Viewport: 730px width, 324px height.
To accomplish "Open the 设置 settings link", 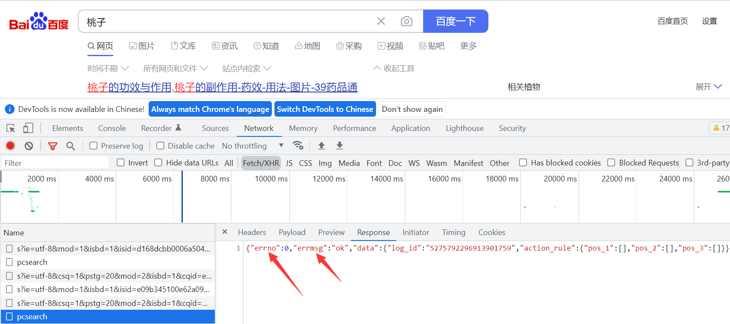I will click(x=709, y=21).
